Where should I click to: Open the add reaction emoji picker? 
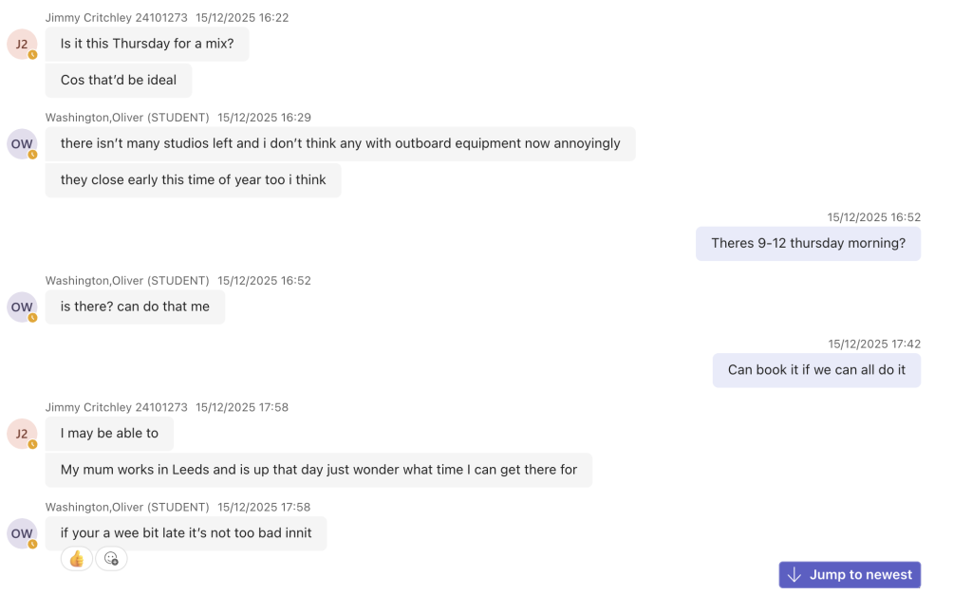click(x=111, y=559)
